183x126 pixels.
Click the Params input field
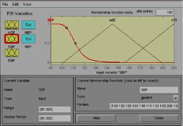[144, 106]
